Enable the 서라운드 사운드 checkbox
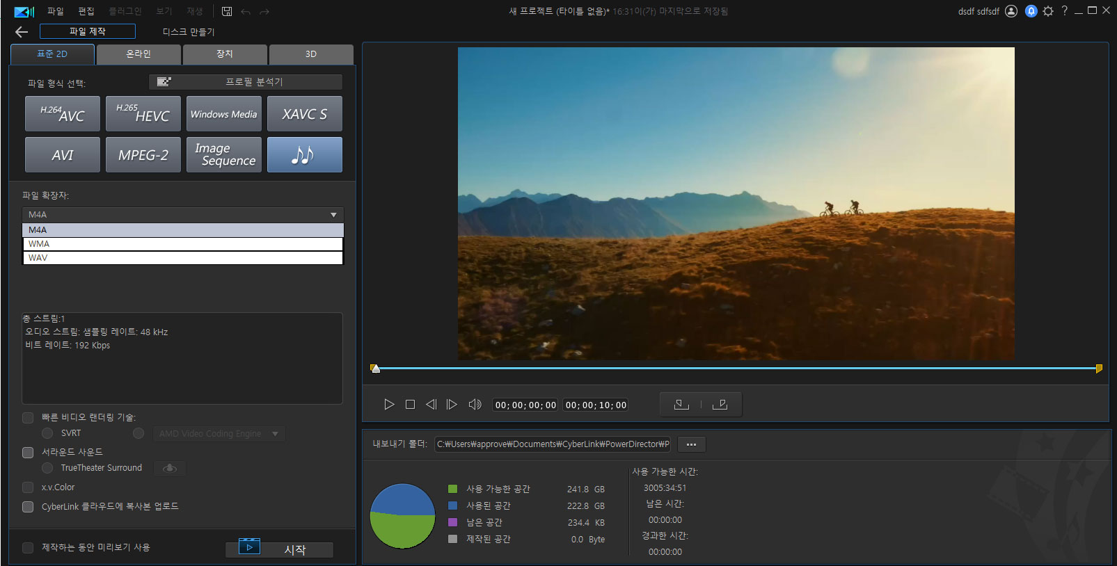This screenshot has width=1117, height=566. pyautogui.click(x=28, y=453)
